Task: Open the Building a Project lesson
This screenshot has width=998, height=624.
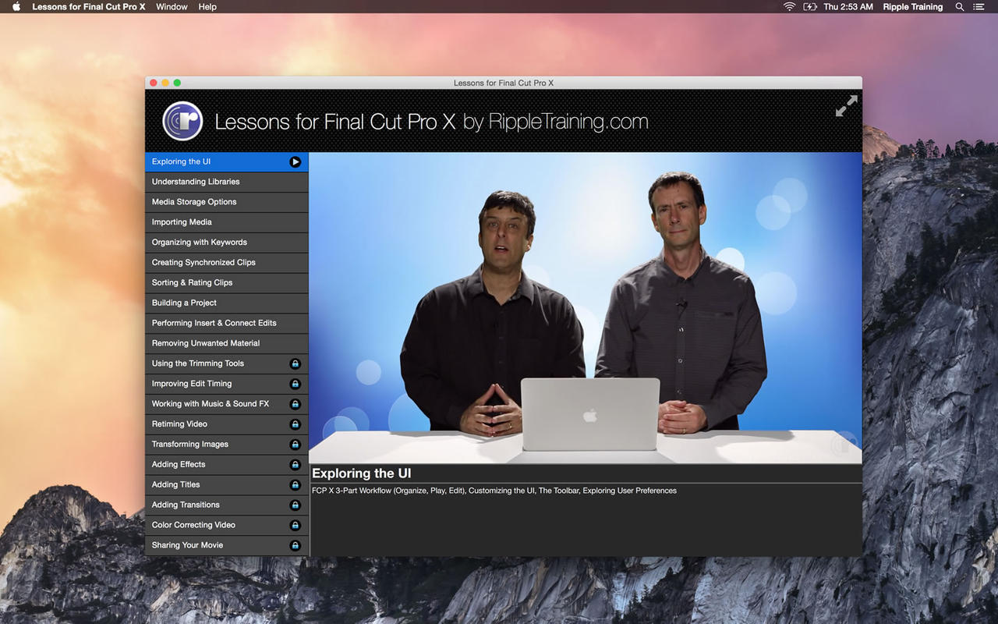Action: [x=227, y=303]
